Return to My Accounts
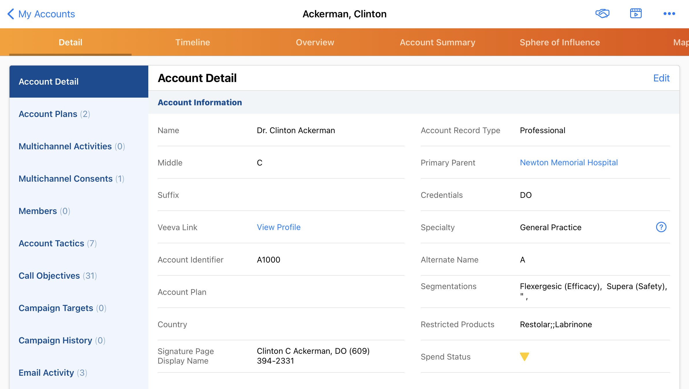The image size is (689, 389). point(46,14)
